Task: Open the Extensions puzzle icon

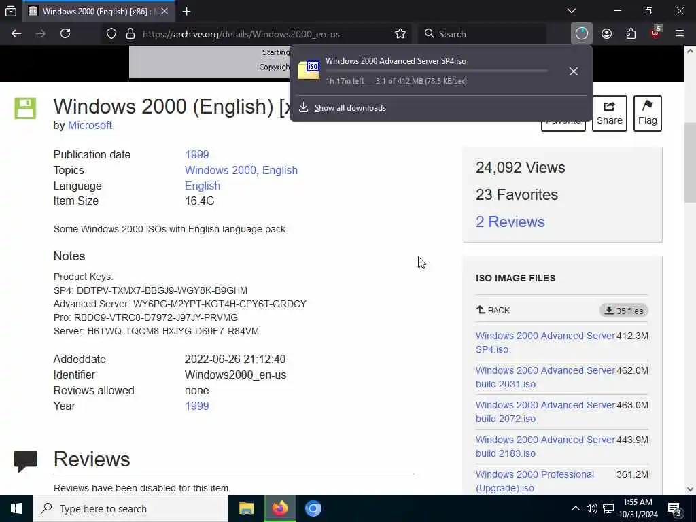Action: tap(631, 34)
